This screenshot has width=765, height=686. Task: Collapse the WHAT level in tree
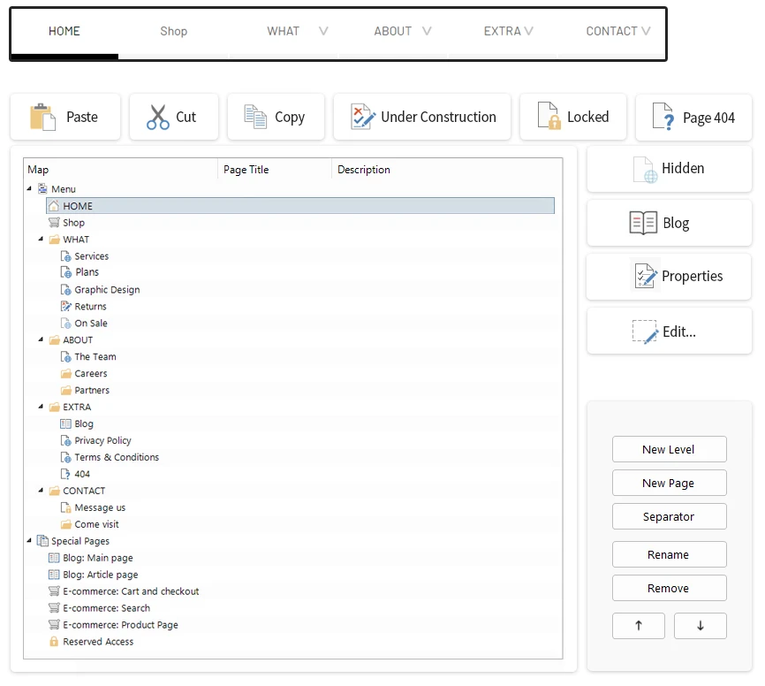click(x=42, y=240)
